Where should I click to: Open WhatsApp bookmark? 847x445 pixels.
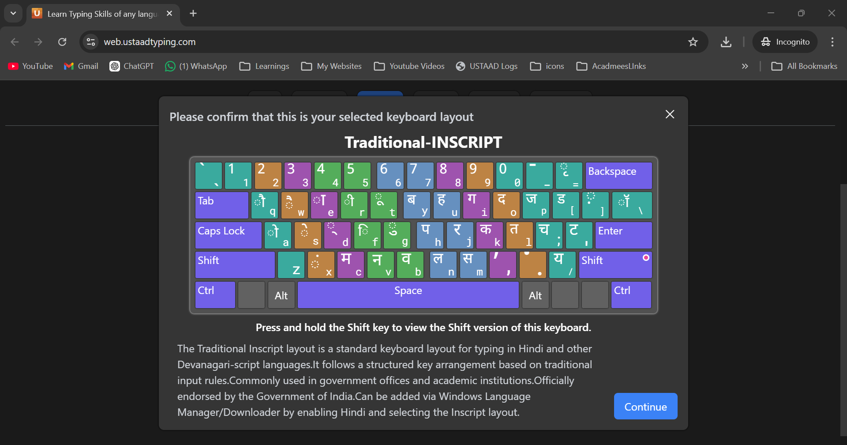tap(196, 66)
